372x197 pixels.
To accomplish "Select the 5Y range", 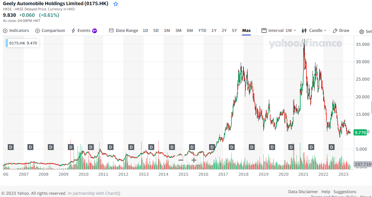I will (x=234, y=31).
